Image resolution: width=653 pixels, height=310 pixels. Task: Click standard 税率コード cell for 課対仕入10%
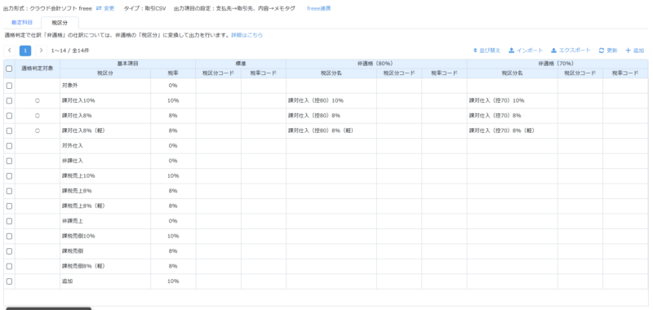263,100
